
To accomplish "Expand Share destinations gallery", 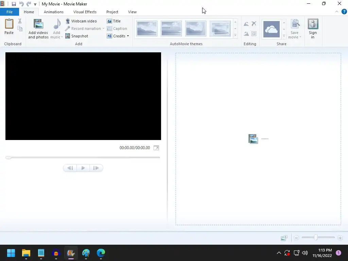I will pos(284,36).
